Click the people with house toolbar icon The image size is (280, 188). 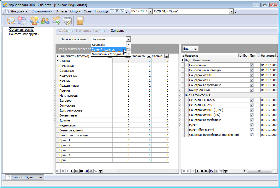(x=56, y=21)
